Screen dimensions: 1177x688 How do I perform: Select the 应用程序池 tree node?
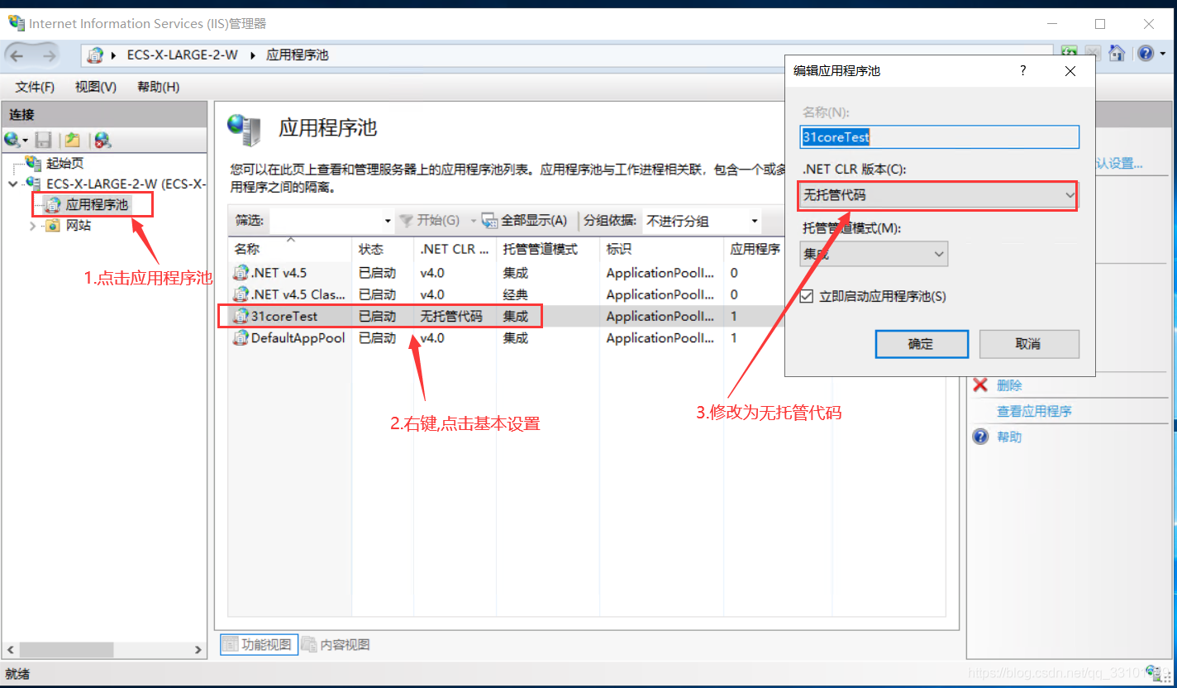coord(97,204)
